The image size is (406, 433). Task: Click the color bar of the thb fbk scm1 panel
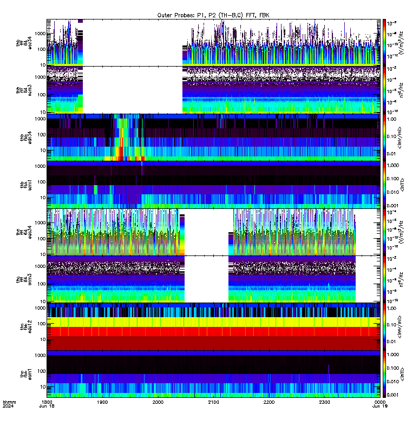[x=384, y=185]
